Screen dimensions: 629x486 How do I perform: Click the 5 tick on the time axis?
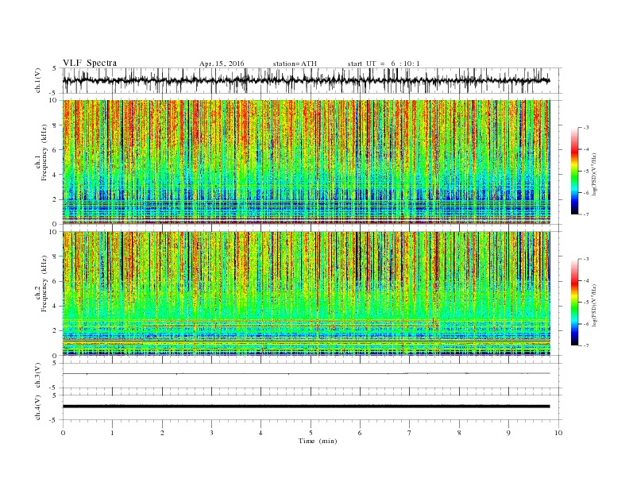pyautogui.click(x=311, y=433)
